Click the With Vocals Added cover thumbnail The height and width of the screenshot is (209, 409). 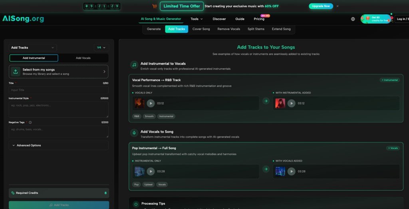280,171
